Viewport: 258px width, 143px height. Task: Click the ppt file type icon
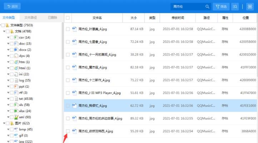point(16,87)
